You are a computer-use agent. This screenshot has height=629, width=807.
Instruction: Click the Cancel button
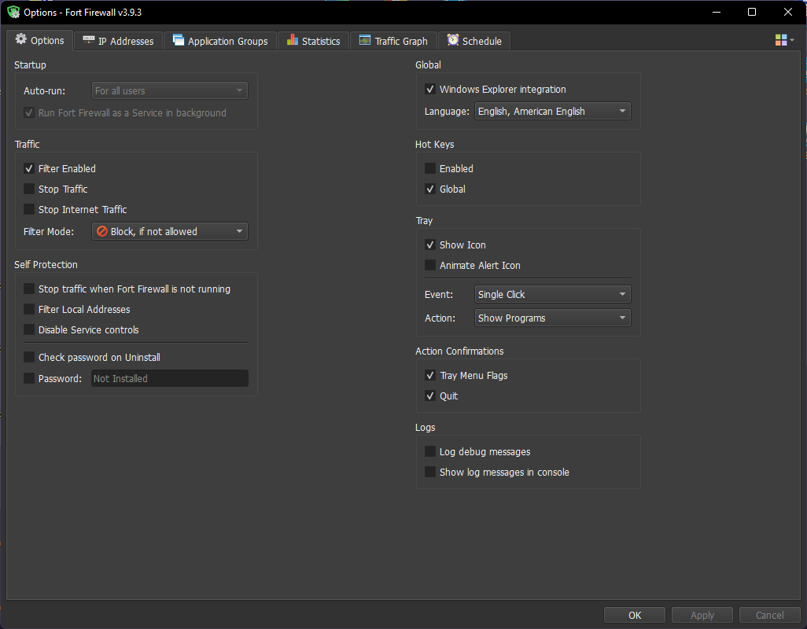click(x=769, y=615)
